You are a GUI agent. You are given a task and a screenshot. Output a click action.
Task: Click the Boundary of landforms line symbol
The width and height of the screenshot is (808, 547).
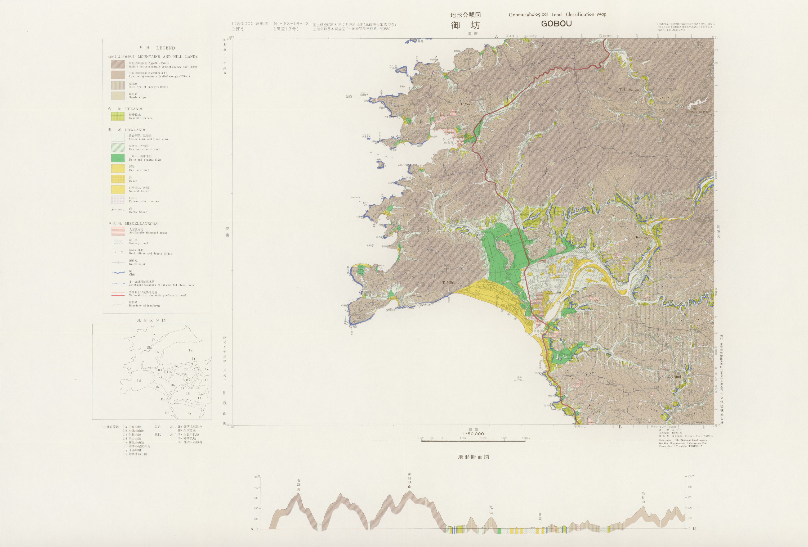point(118,304)
